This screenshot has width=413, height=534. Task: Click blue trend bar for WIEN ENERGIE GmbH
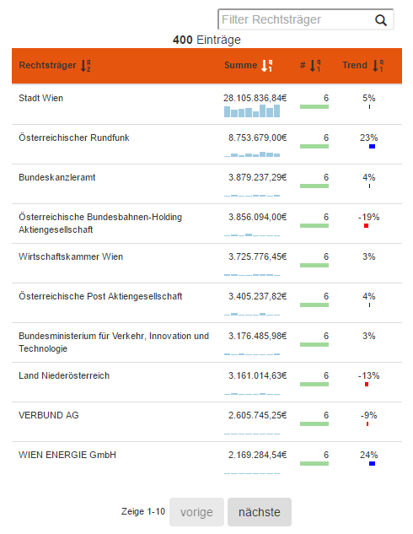[x=372, y=463]
